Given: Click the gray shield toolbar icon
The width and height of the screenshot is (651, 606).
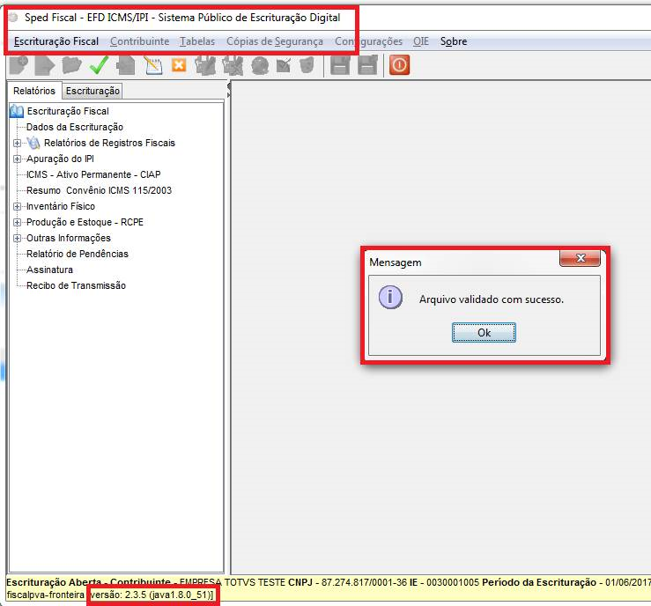Looking at the screenshot, I should coord(307,65).
